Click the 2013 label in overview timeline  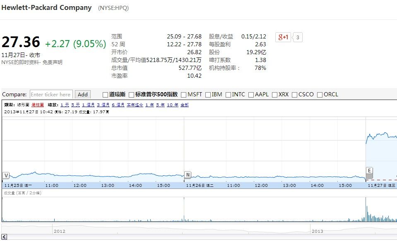(x=317, y=231)
